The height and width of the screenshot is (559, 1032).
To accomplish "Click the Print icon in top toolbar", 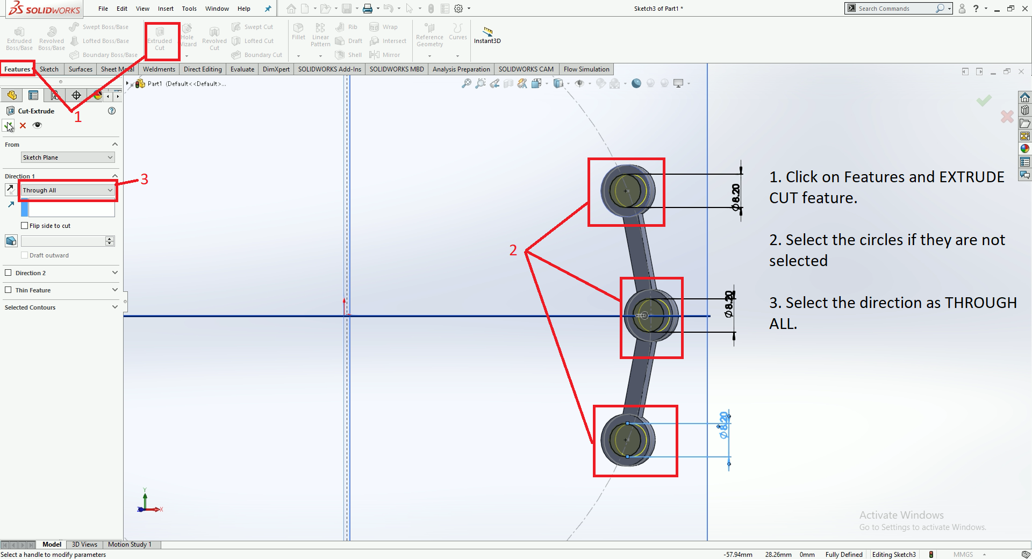I will point(368,9).
